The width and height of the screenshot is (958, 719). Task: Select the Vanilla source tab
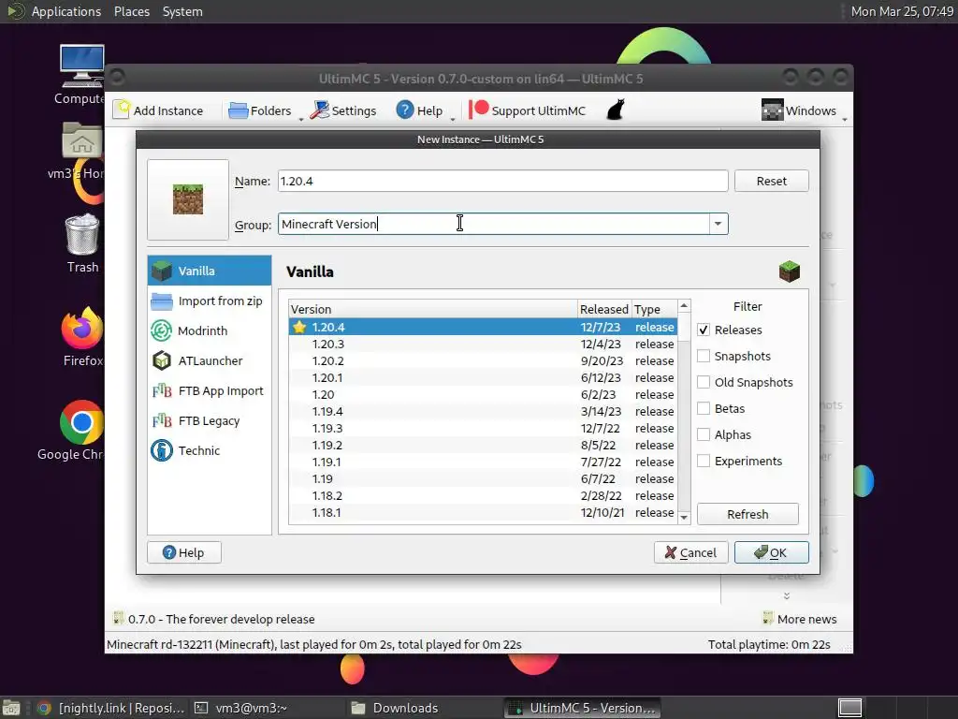point(209,271)
